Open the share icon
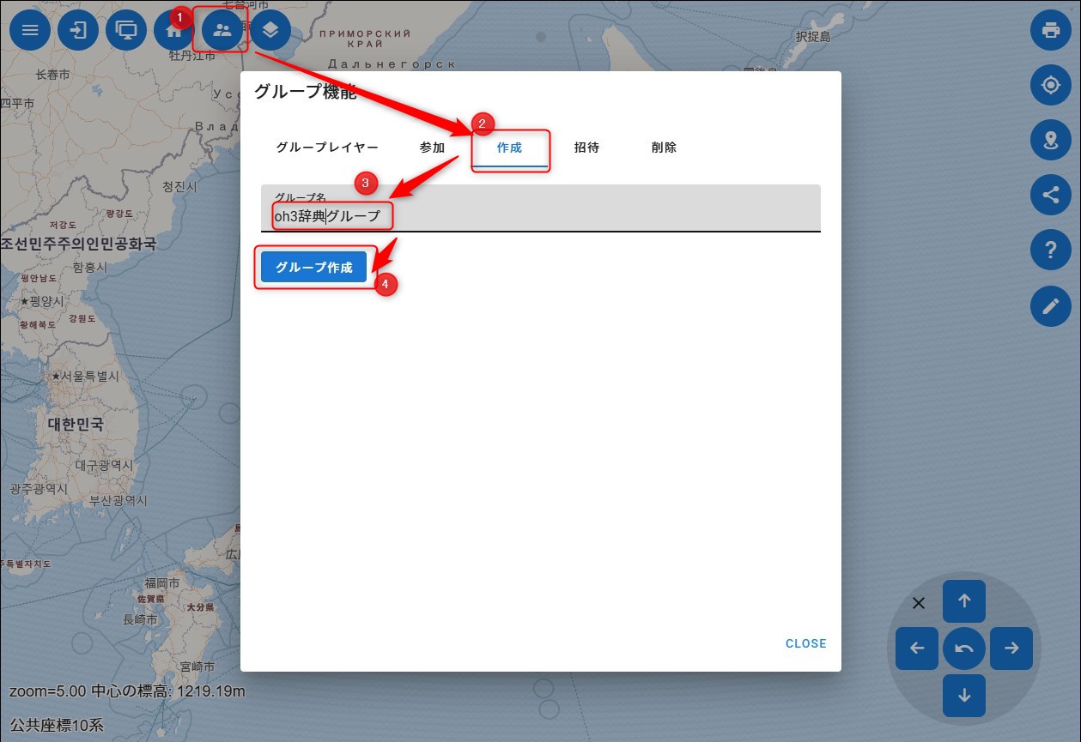The image size is (1081, 742). (x=1050, y=196)
